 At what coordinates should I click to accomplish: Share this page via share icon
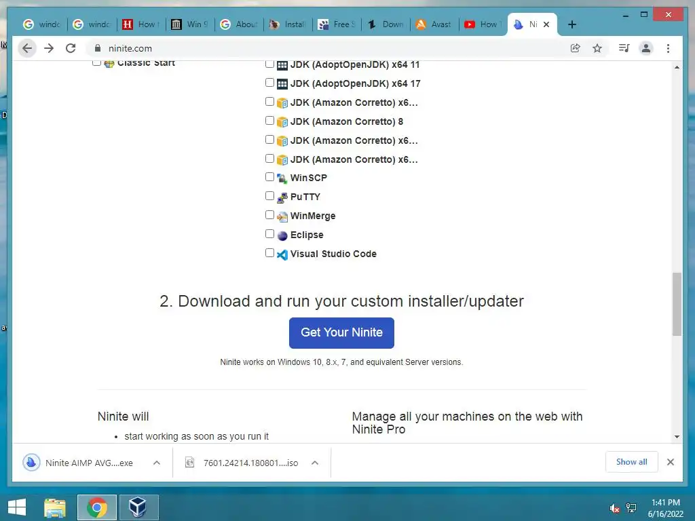(x=576, y=48)
